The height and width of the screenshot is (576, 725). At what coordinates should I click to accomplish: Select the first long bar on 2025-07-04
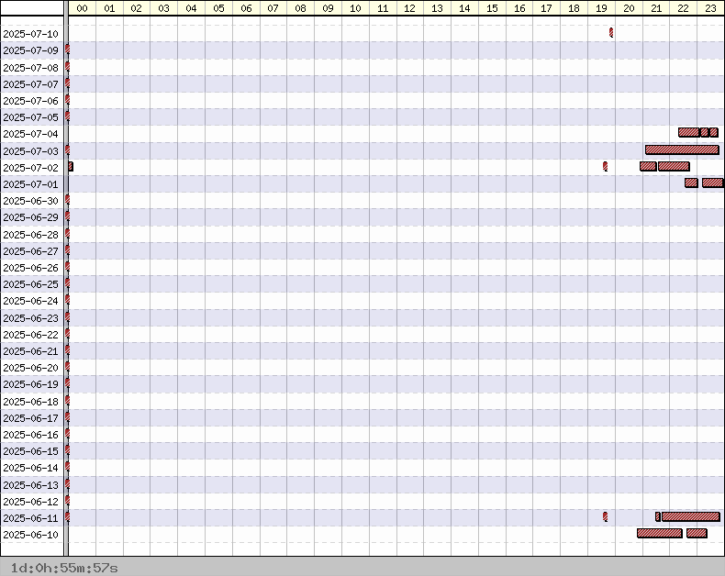coord(688,133)
